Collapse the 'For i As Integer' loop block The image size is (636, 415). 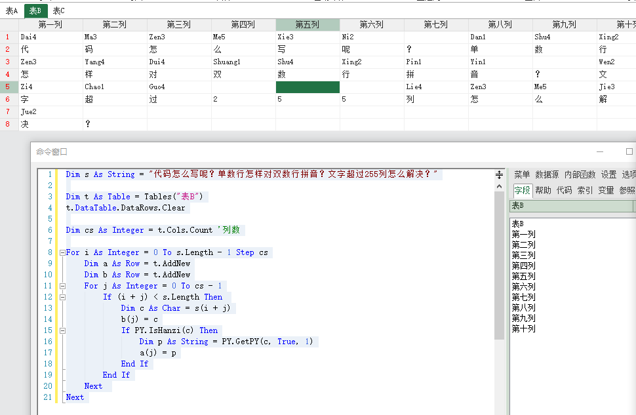point(62,252)
